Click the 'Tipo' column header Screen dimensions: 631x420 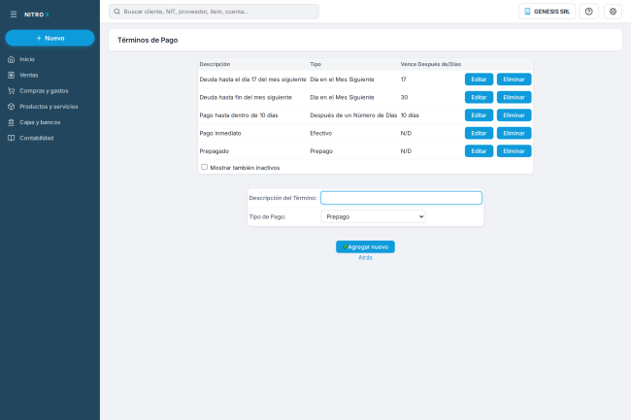coord(315,64)
